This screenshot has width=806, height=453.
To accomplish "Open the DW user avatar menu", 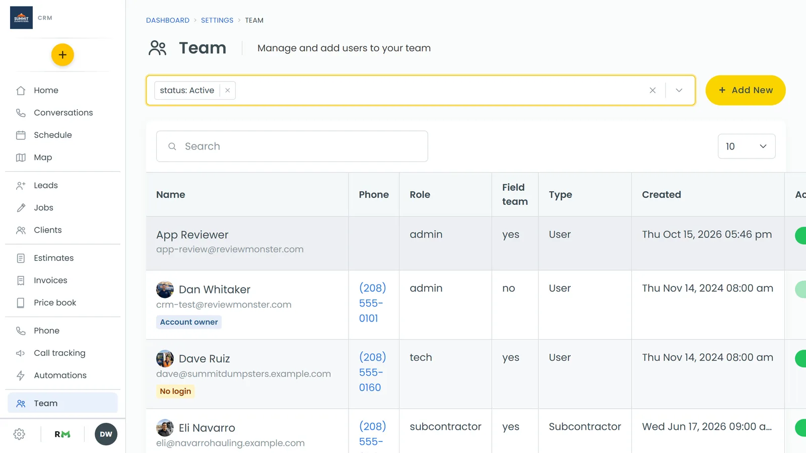I will click(106, 434).
